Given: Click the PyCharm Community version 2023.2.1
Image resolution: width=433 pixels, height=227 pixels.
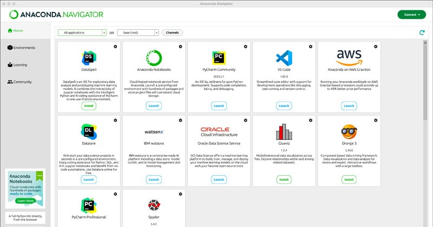Looking at the screenshot, I should [219, 76].
